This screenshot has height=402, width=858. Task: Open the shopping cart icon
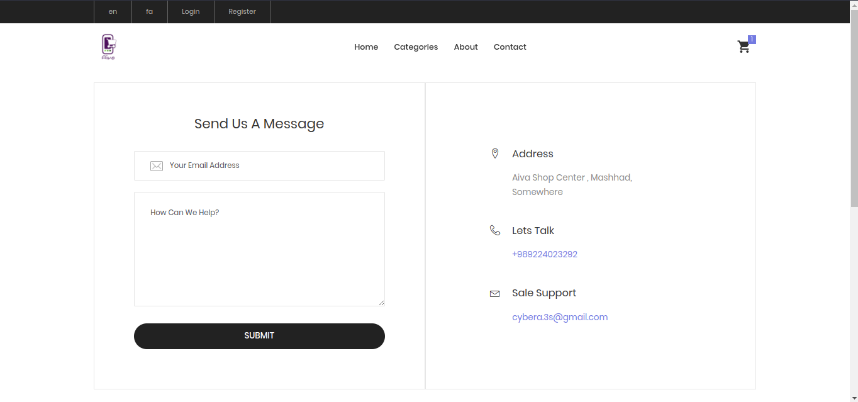click(x=744, y=47)
